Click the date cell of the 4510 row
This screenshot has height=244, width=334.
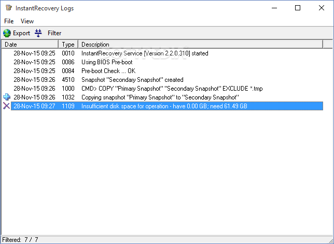click(x=34, y=80)
